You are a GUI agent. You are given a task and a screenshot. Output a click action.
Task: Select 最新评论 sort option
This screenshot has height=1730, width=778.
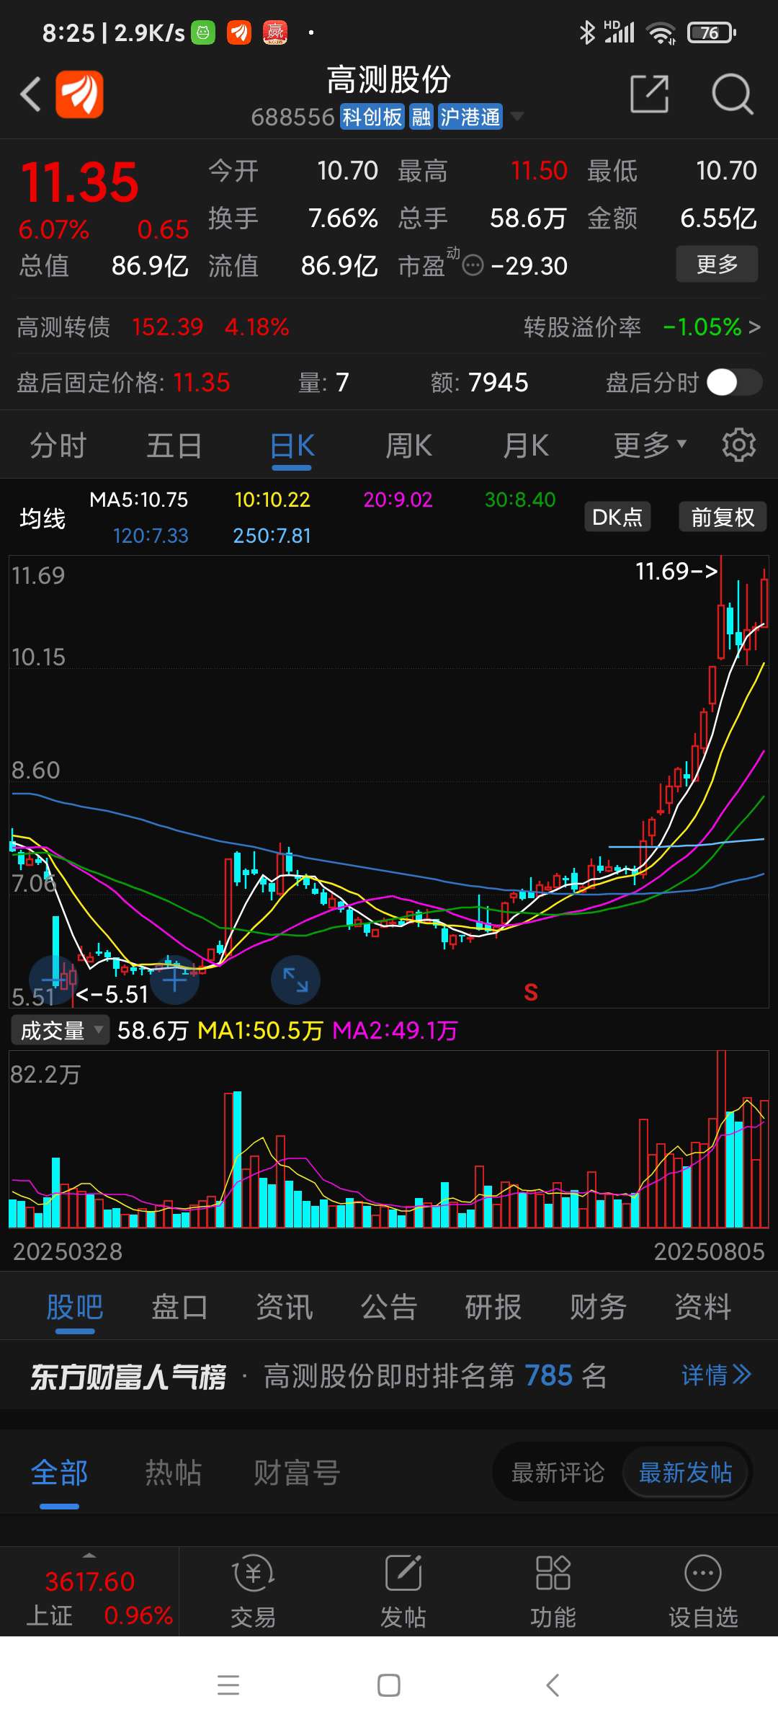click(x=558, y=1473)
